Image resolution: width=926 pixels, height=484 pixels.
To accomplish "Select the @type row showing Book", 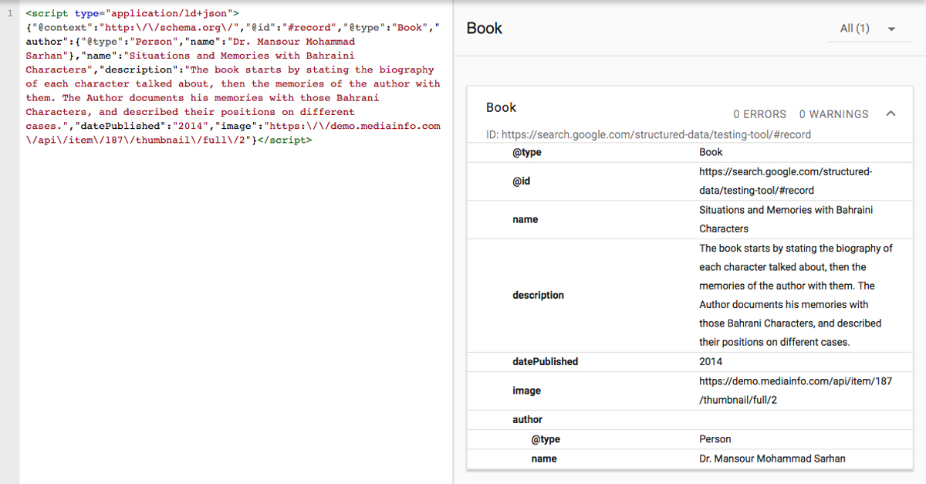I will click(710, 152).
